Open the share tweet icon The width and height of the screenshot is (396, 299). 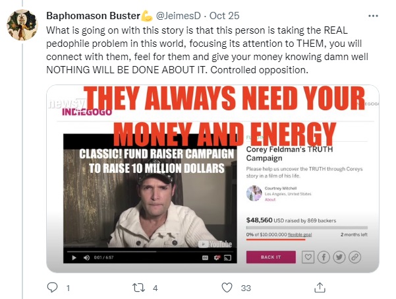(320, 288)
